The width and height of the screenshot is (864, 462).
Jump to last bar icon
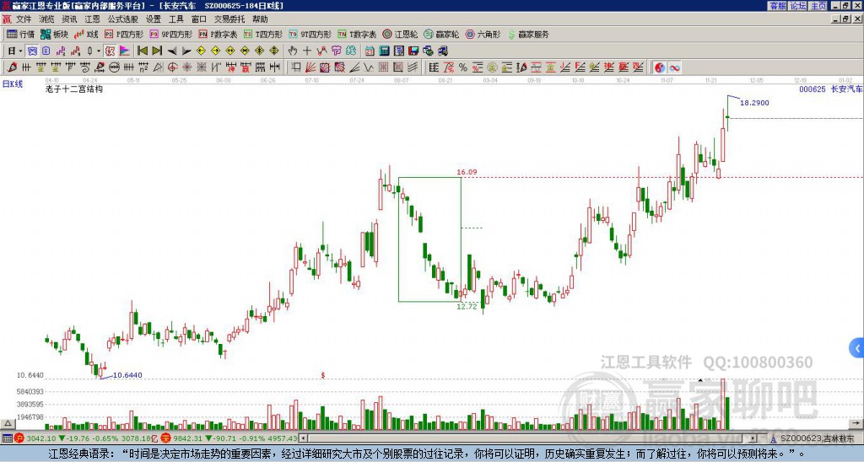point(157,51)
